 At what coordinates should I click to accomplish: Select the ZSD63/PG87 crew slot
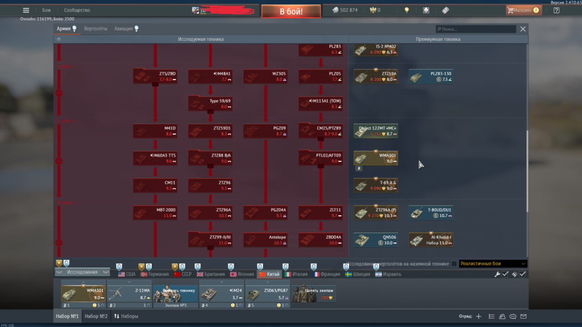coord(268,294)
